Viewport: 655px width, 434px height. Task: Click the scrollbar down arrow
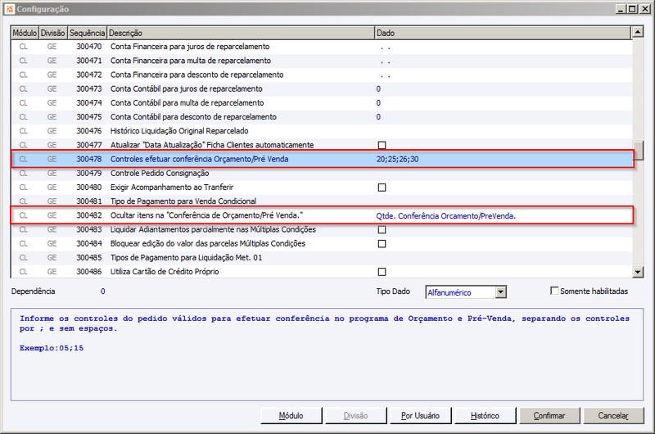[638, 272]
